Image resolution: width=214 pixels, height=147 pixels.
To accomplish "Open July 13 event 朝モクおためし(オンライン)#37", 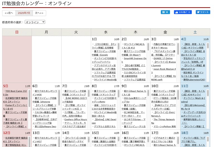I will coord(45,140).
